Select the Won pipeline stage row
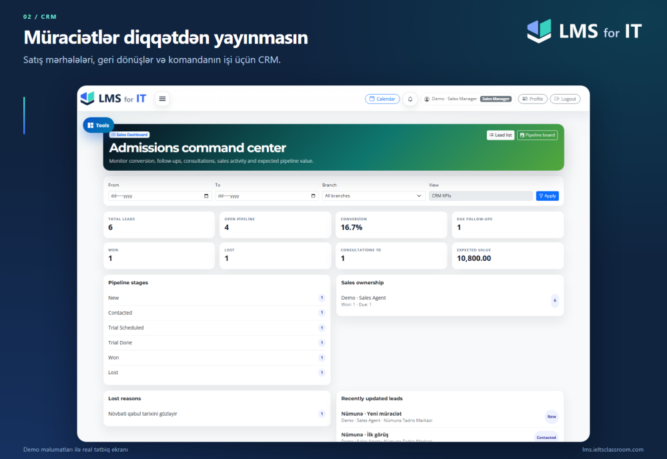This screenshot has height=459, width=667. point(217,358)
